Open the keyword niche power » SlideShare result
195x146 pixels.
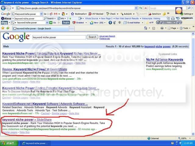(x=27, y=120)
